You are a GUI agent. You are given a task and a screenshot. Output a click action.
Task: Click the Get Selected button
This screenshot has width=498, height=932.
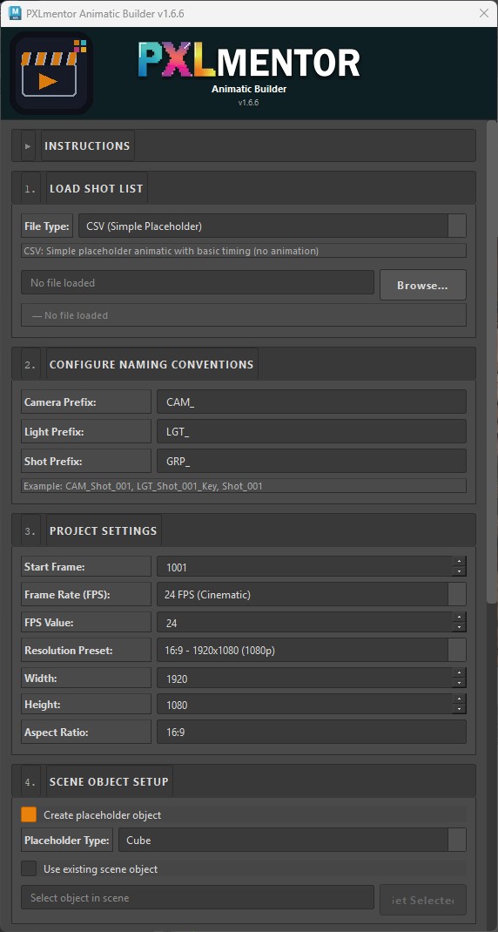(x=422, y=900)
